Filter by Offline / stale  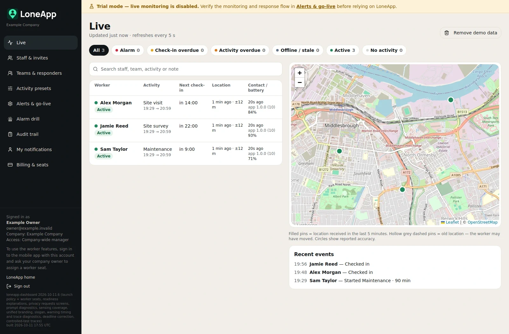pyautogui.click(x=298, y=50)
